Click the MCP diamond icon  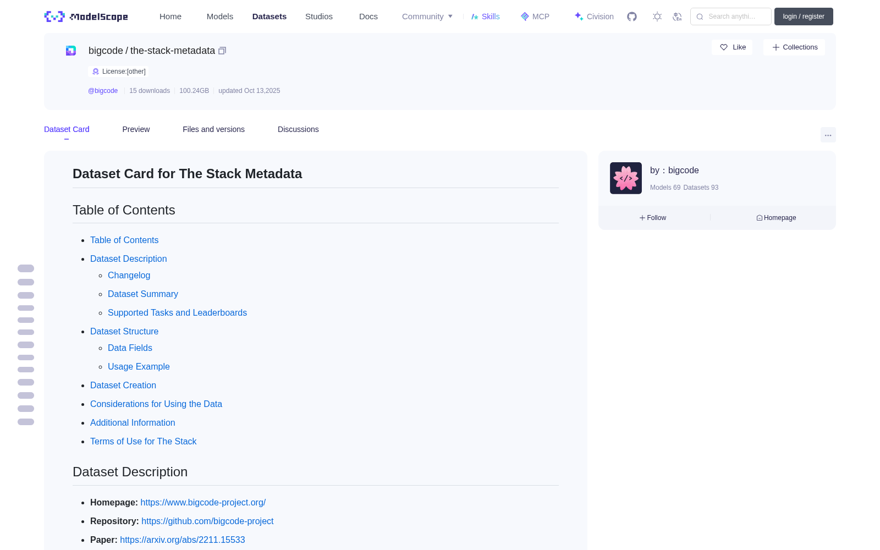(525, 16)
